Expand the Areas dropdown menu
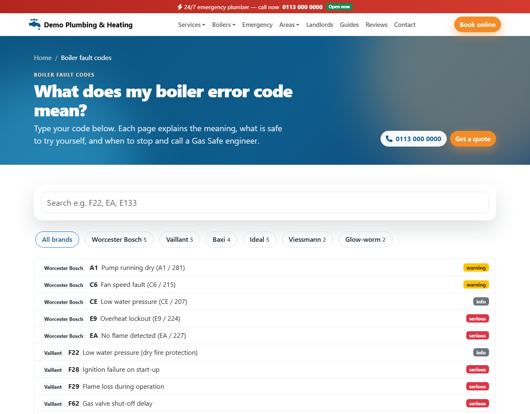The image size is (530, 414). pyautogui.click(x=289, y=25)
